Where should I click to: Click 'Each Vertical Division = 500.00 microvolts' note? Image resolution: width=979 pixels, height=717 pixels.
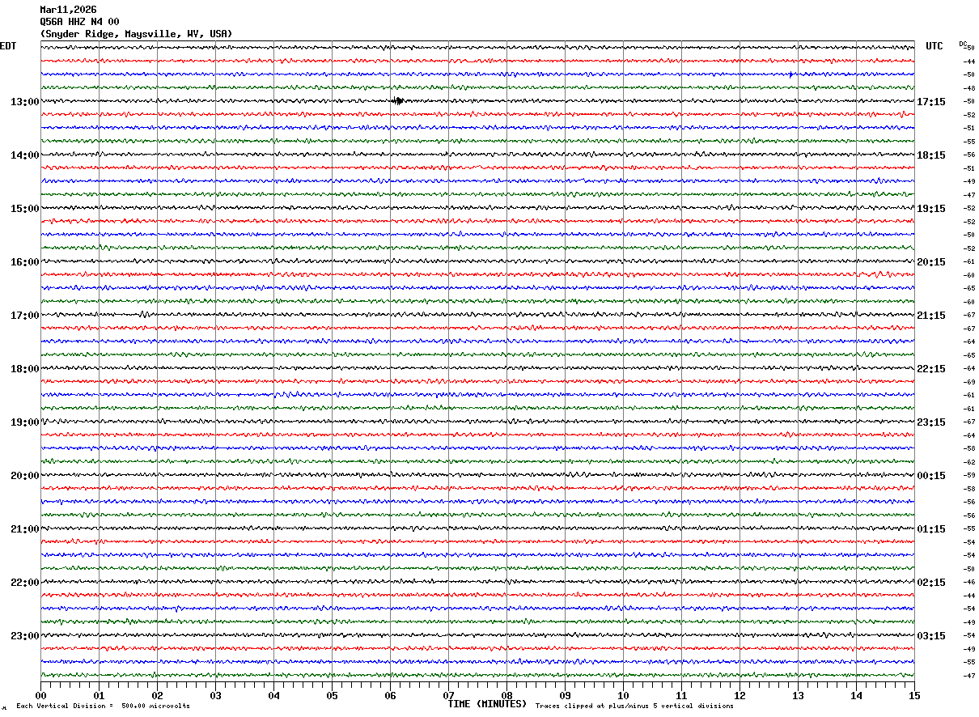[103, 706]
